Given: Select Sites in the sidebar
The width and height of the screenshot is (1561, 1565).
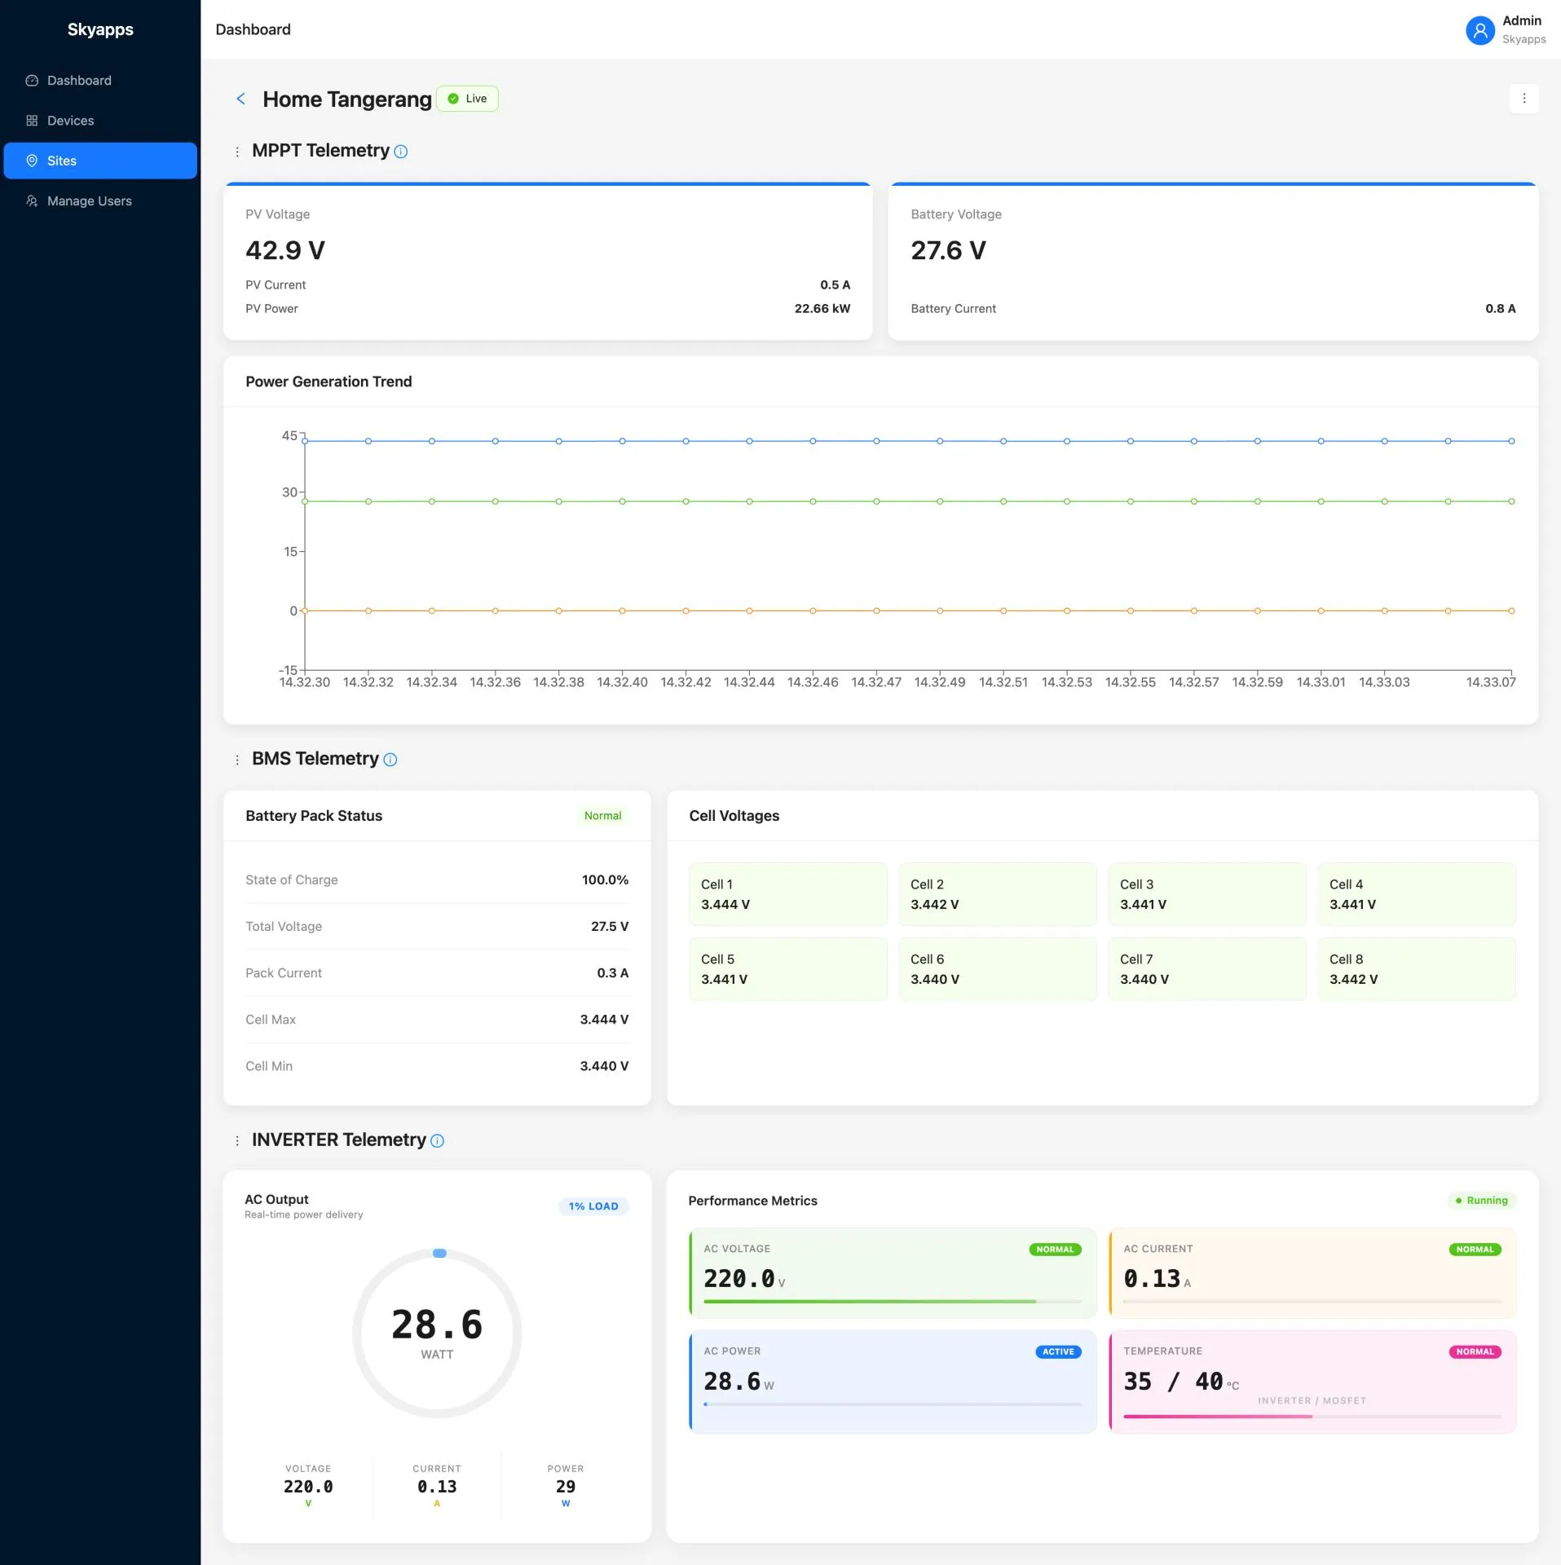Looking at the screenshot, I should click(100, 161).
